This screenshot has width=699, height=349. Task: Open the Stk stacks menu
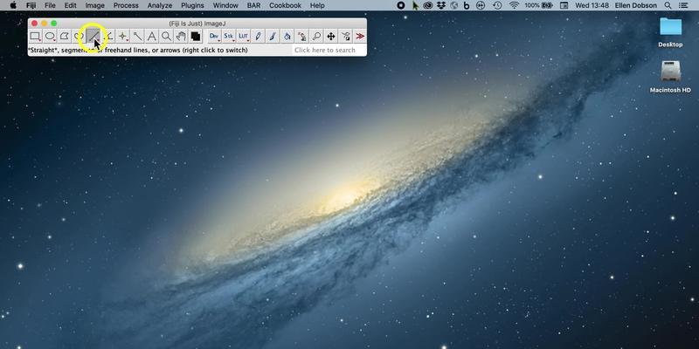tap(229, 36)
